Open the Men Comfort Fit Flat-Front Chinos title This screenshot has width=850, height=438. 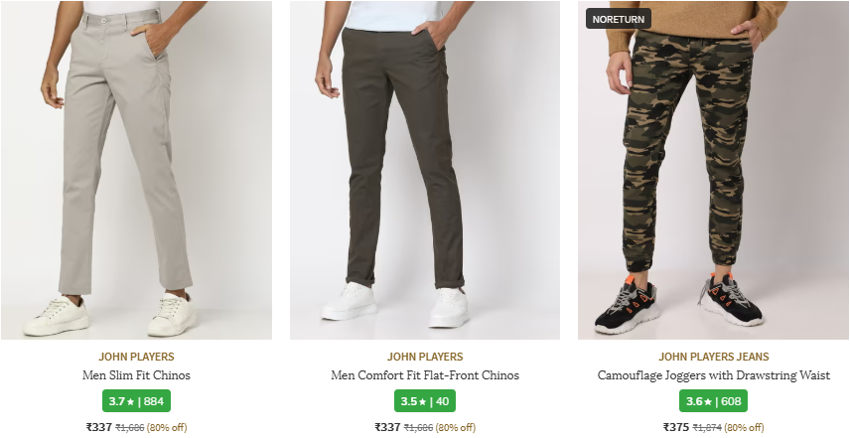pos(424,376)
